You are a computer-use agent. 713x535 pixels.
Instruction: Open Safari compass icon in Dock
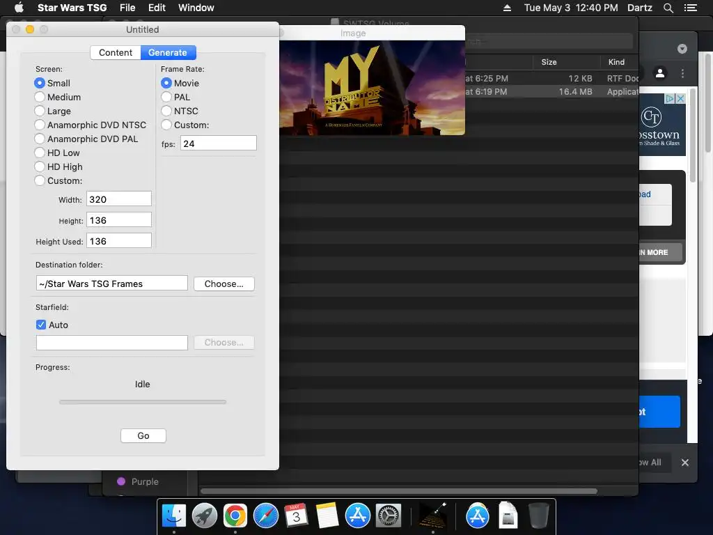(x=265, y=516)
